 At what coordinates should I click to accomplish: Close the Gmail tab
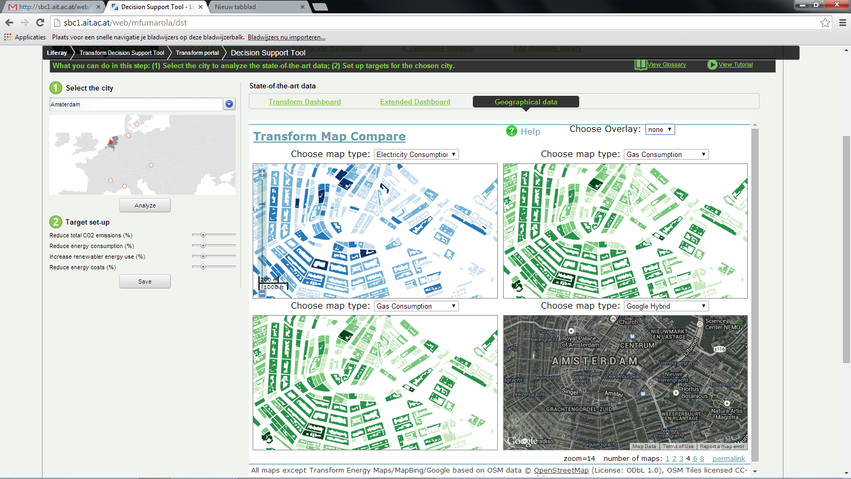pyautogui.click(x=98, y=7)
